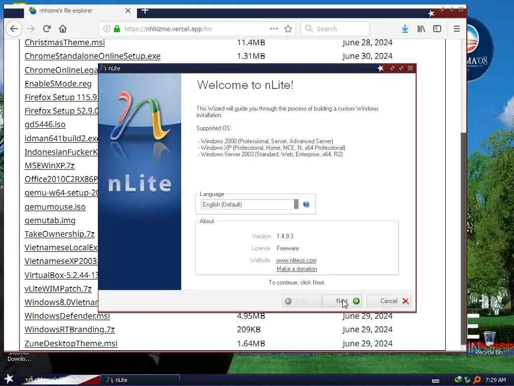Click the green padlock security icon
The height and width of the screenshot is (386, 514).
pos(116,29)
